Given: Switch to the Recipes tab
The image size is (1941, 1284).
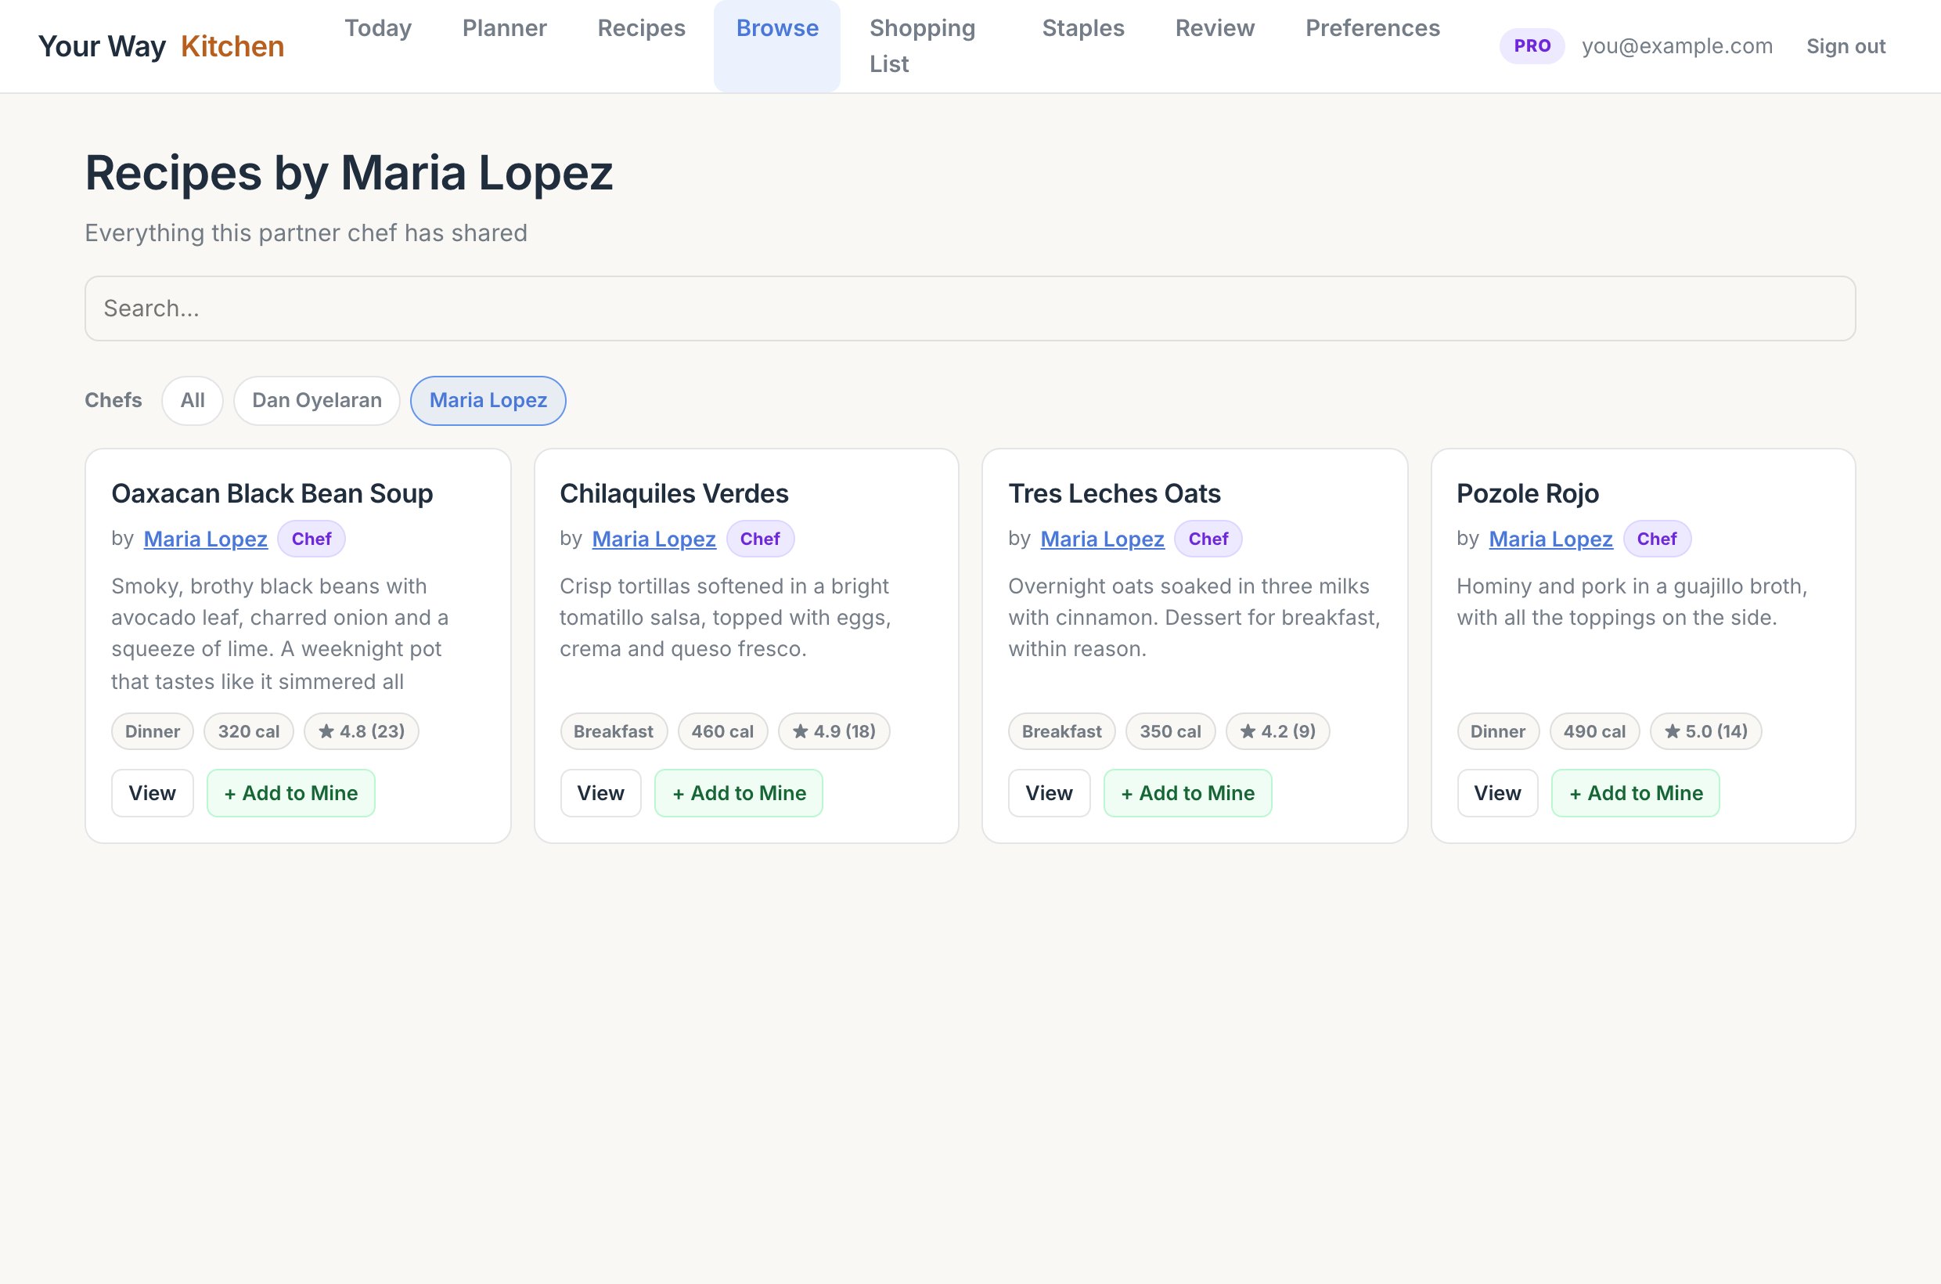Looking at the screenshot, I should [x=641, y=28].
